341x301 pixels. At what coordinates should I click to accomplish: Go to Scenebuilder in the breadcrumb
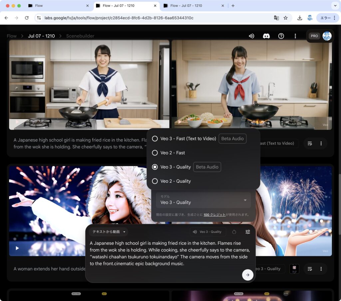click(80, 36)
